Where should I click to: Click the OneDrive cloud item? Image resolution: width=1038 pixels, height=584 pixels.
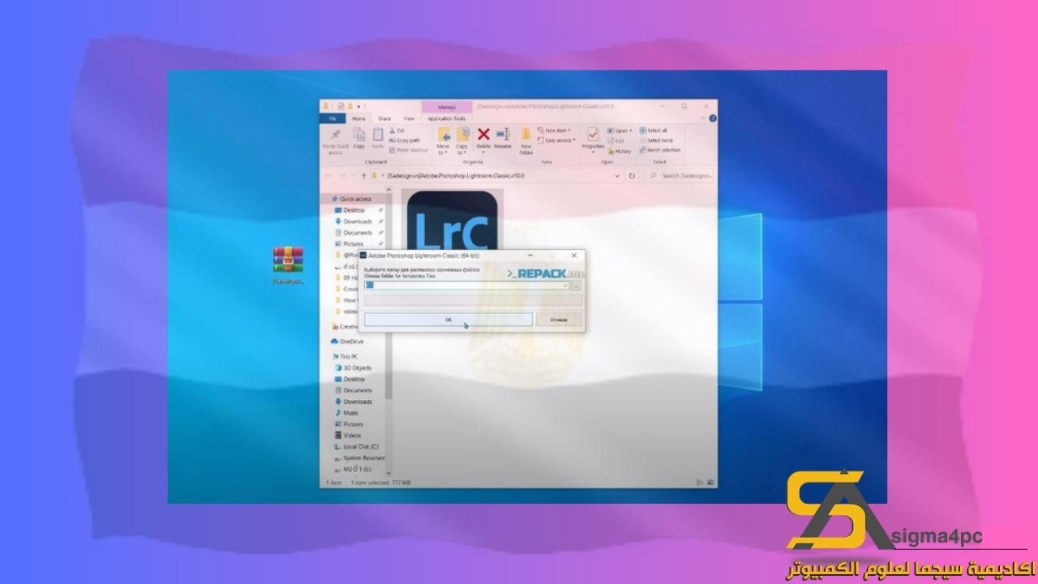click(x=349, y=341)
